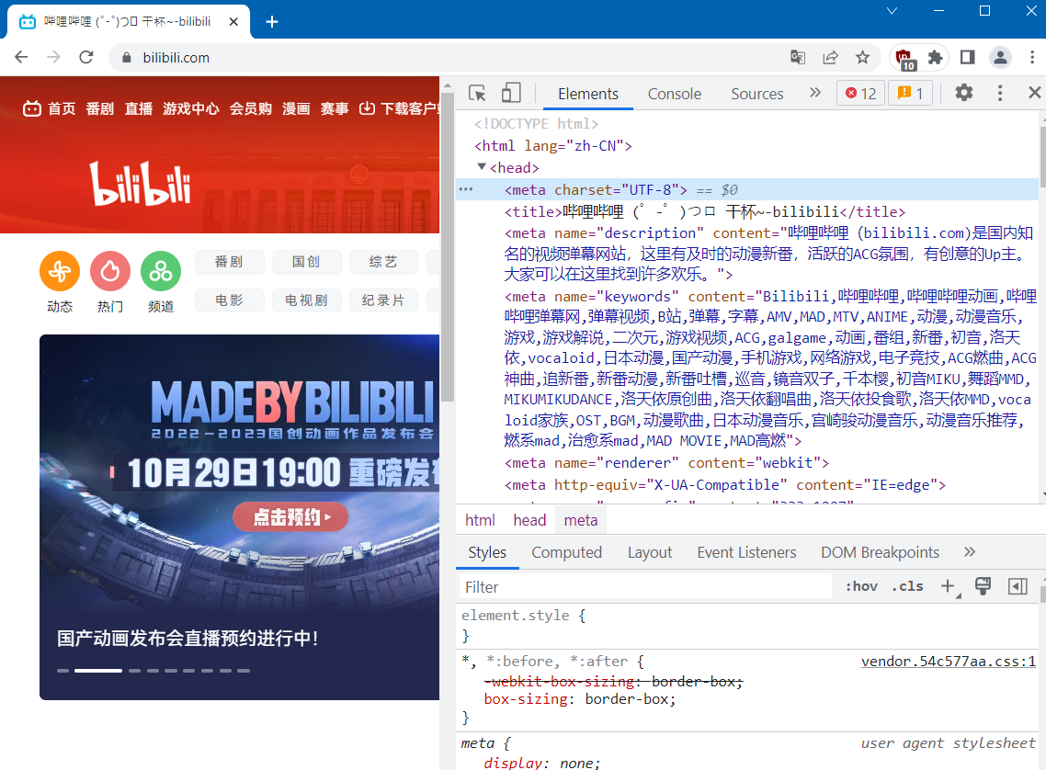Viewport: 1046px width, 770px height.
Task: Close the DevTools panel
Action: (1035, 93)
